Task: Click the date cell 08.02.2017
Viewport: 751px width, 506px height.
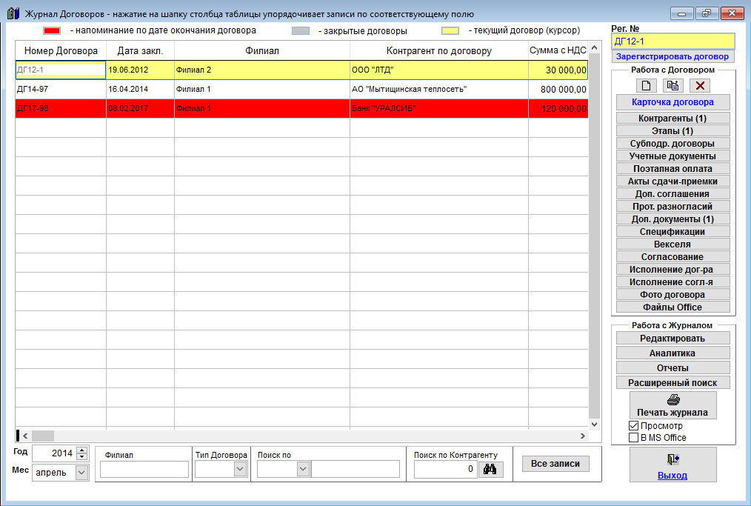Action: (x=140, y=108)
